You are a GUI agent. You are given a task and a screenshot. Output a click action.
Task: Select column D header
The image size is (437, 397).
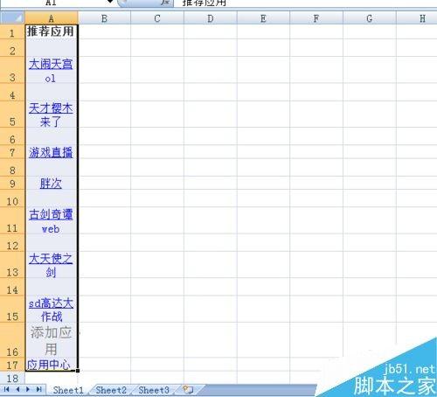pos(211,18)
